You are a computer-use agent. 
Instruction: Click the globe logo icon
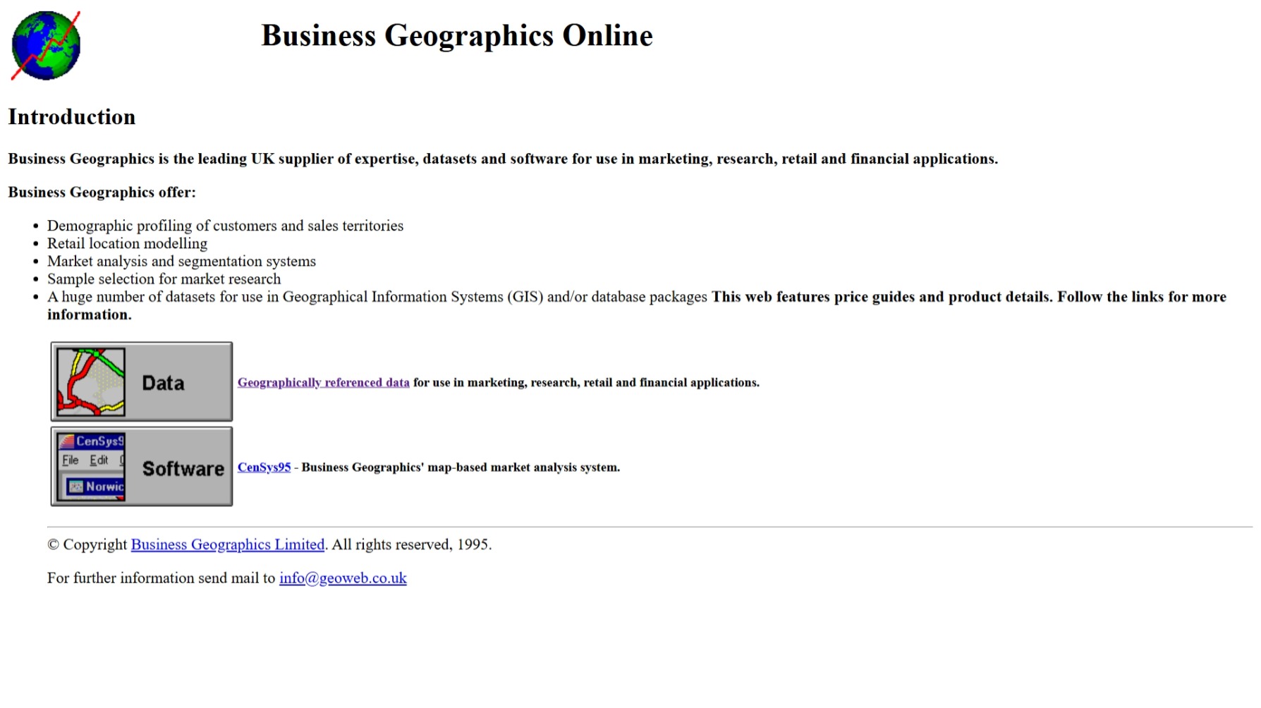point(46,45)
